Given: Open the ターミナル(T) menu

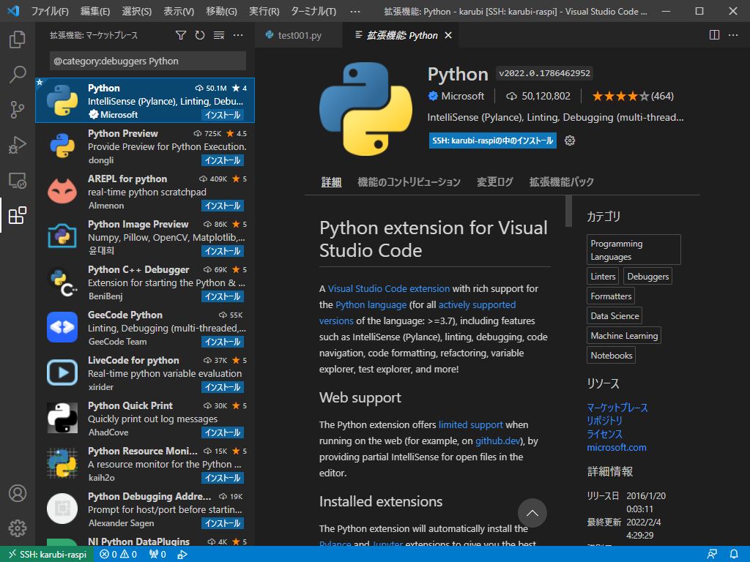Looking at the screenshot, I should tap(313, 12).
